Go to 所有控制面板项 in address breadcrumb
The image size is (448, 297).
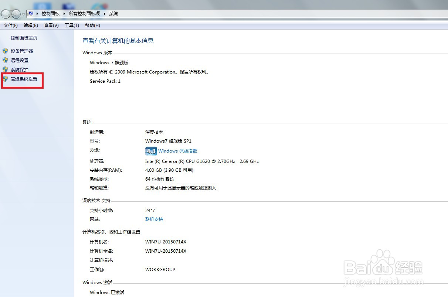coord(84,14)
